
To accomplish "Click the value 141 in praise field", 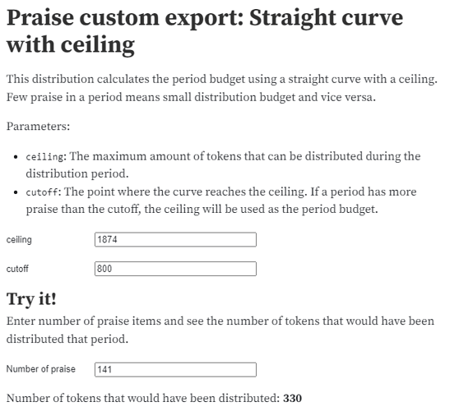I will [x=104, y=369].
